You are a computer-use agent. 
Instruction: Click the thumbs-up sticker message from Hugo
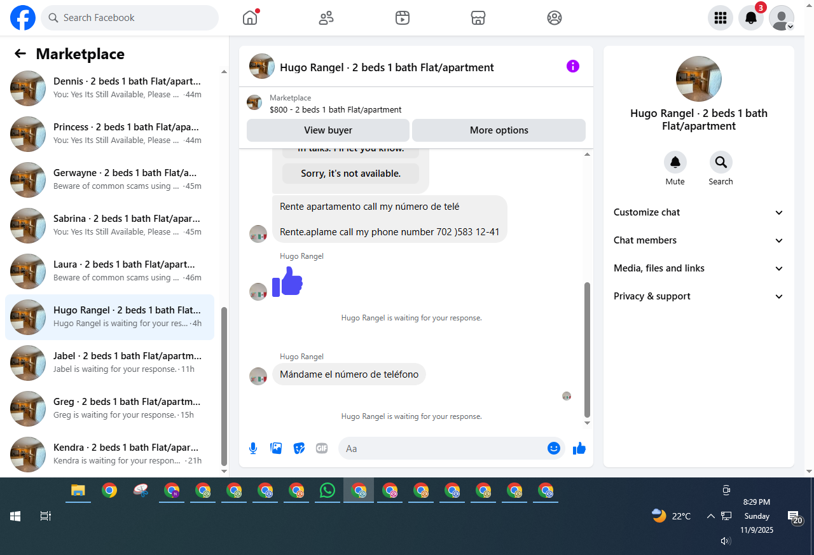point(287,282)
